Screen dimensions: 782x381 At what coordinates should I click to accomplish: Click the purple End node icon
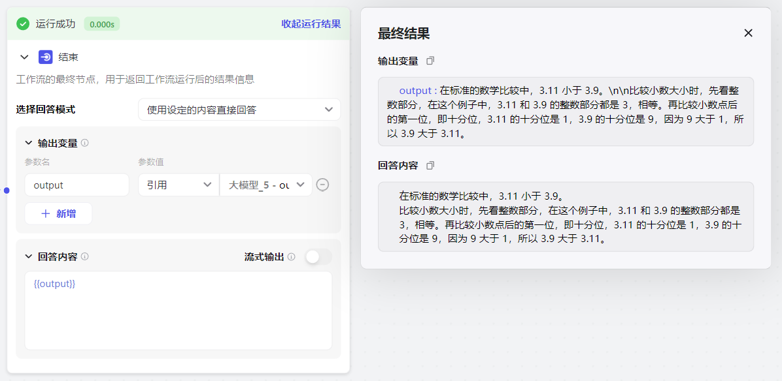click(x=46, y=57)
